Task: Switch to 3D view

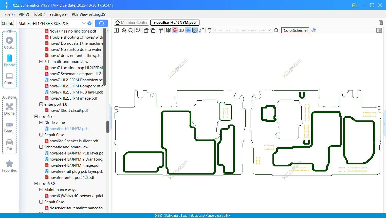Action: 181,30
